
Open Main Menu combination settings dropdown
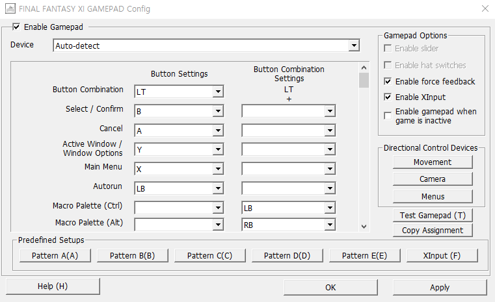point(289,169)
